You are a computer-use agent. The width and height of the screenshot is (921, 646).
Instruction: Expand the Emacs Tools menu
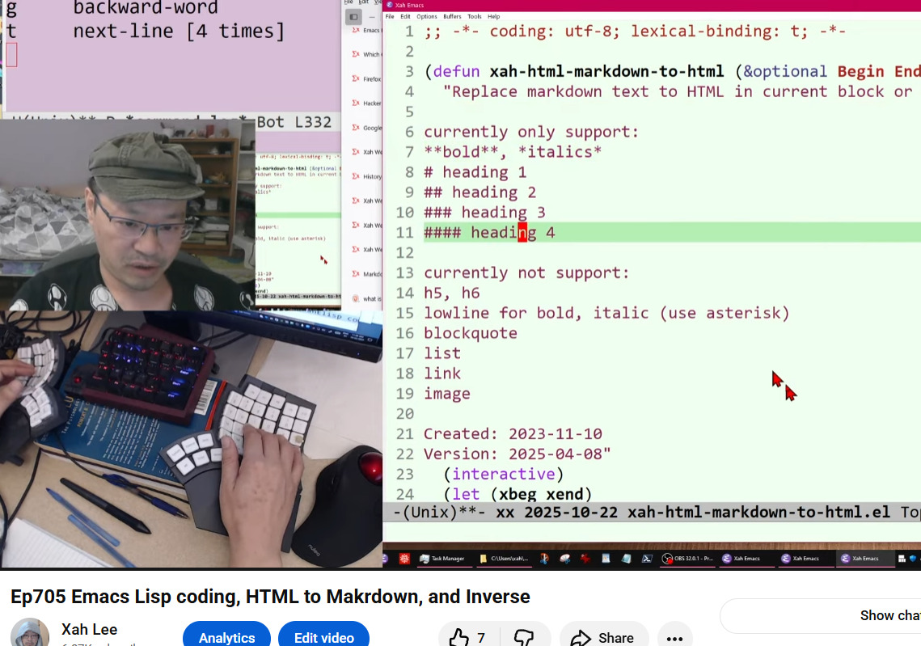click(474, 16)
